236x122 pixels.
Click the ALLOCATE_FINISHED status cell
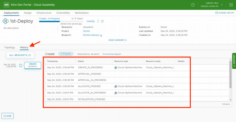pyautogui.click(x=89, y=86)
